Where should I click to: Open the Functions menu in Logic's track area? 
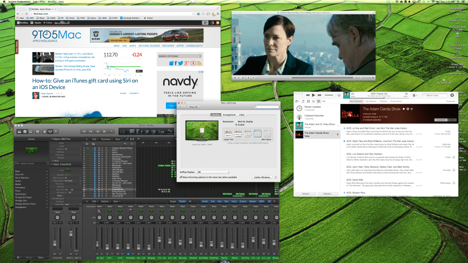[106, 139]
